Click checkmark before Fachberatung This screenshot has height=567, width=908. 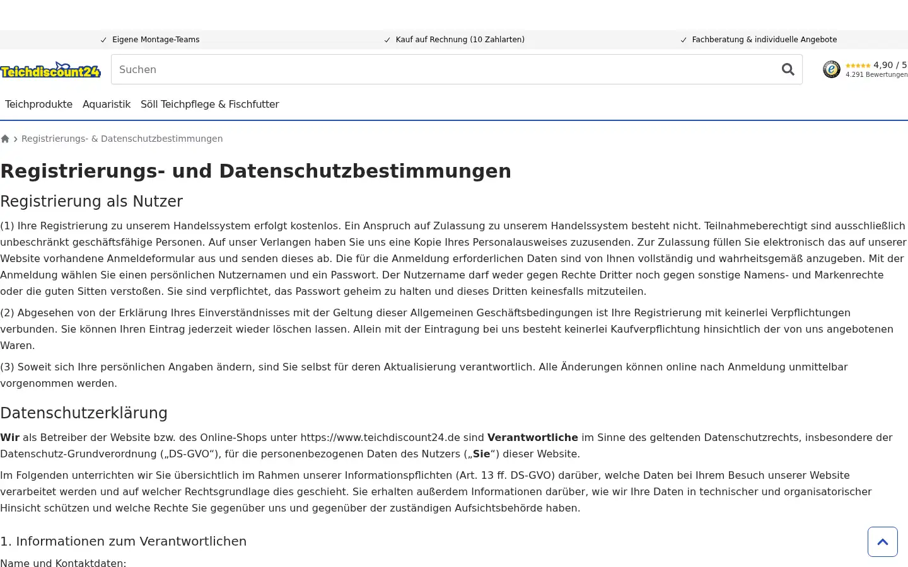coord(684,40)
